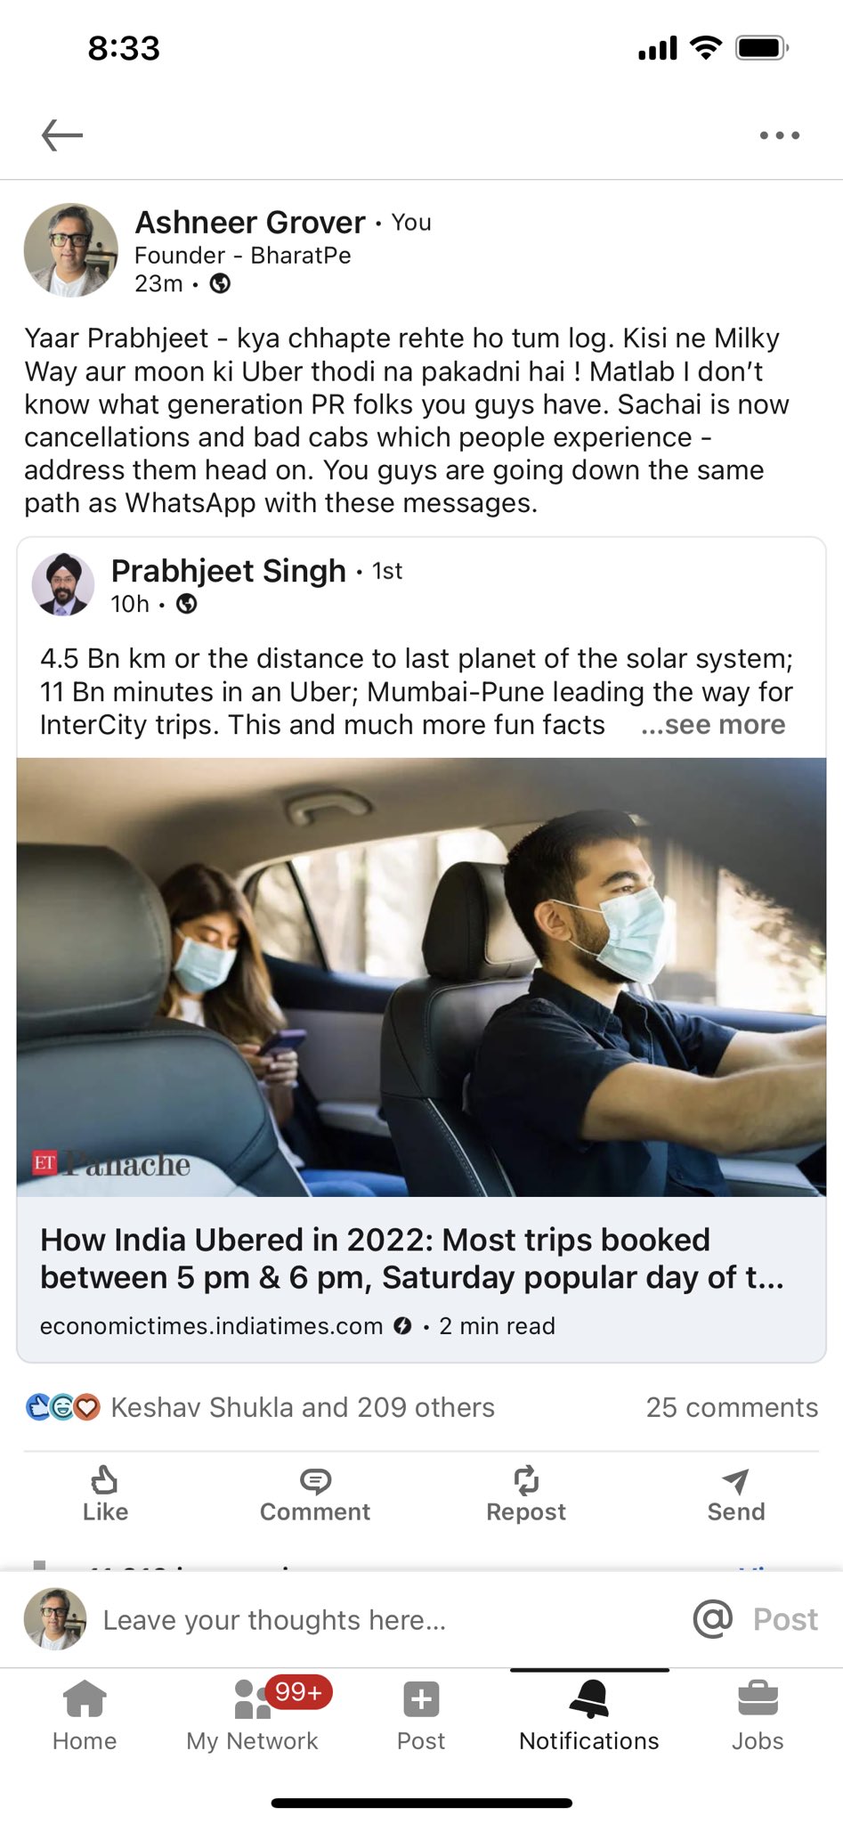Tap the Post tab plus icon
Screen dimensions: 843x1824
tap(421, 1699)
